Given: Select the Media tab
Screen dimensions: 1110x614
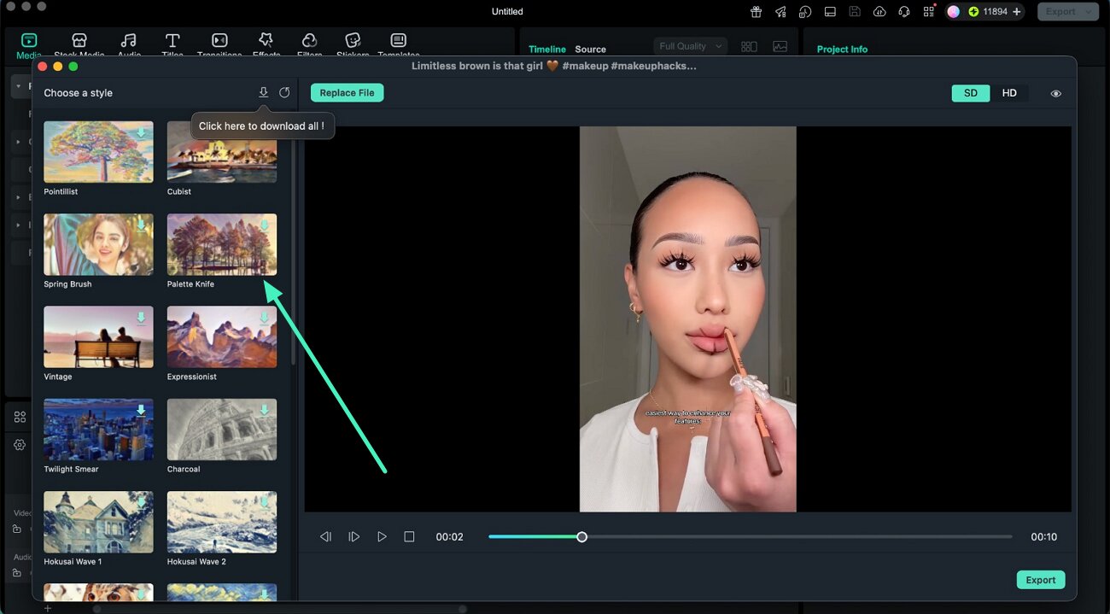Looking at the screenshot, I should pos(29,46).
